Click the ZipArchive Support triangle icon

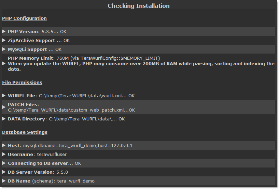pos(4,40)
